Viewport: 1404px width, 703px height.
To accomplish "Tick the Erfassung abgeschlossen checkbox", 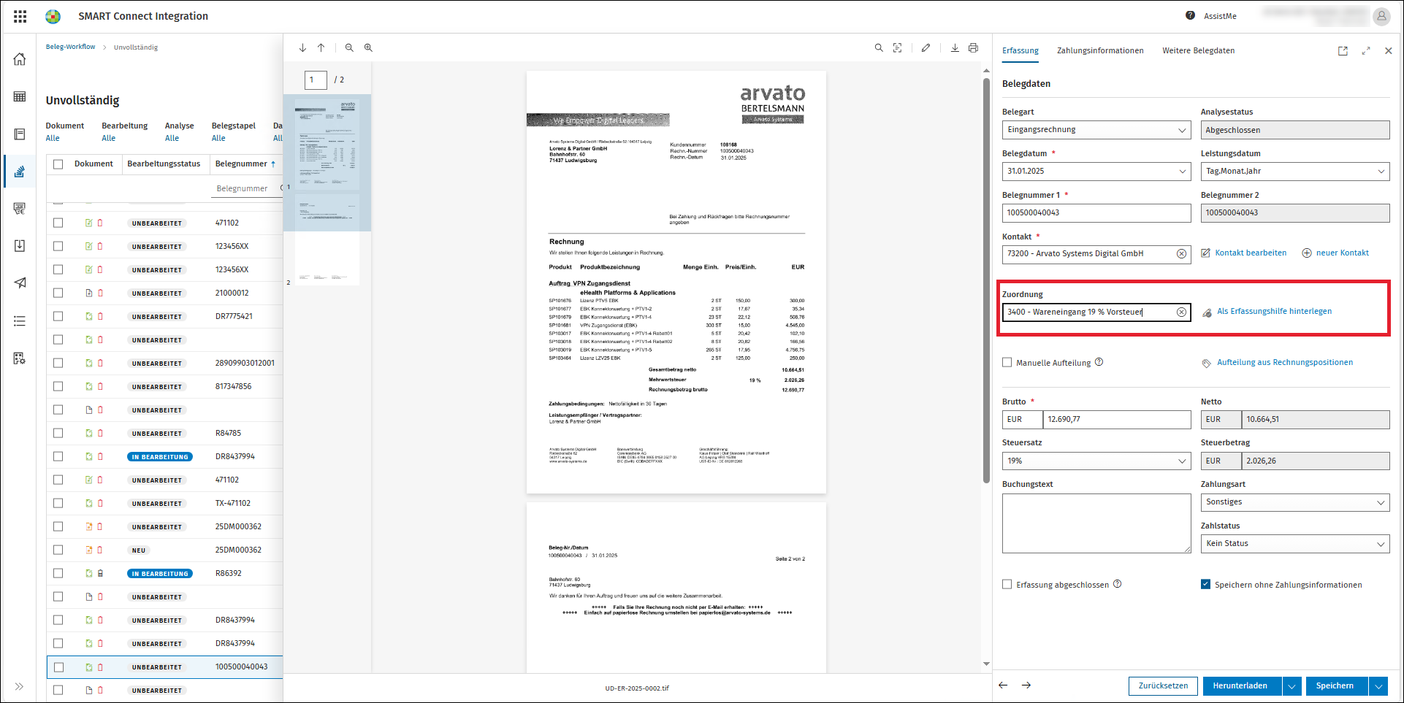I will pos(1007,584).
